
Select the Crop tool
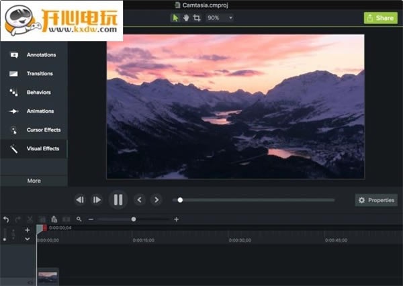(197, 18)
